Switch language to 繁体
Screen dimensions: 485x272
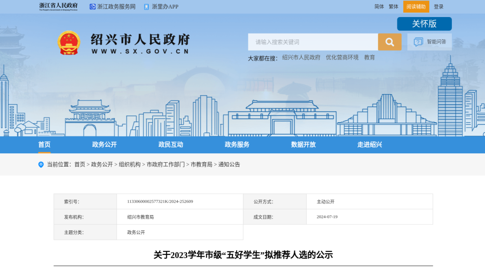point(393,7)
